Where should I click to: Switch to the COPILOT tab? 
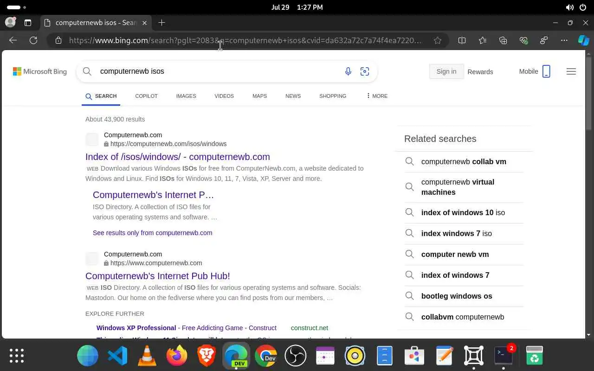coord(146,96)
